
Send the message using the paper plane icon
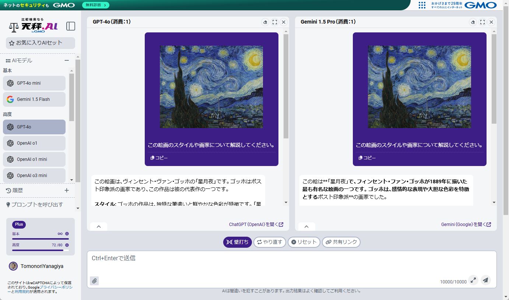(x=485, y=280)
